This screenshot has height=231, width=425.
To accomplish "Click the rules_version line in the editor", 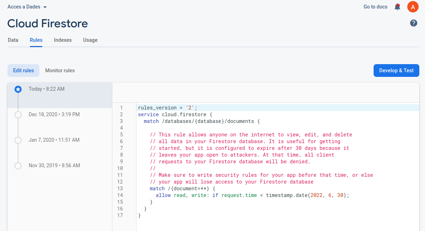I will [x=167, y=108].
